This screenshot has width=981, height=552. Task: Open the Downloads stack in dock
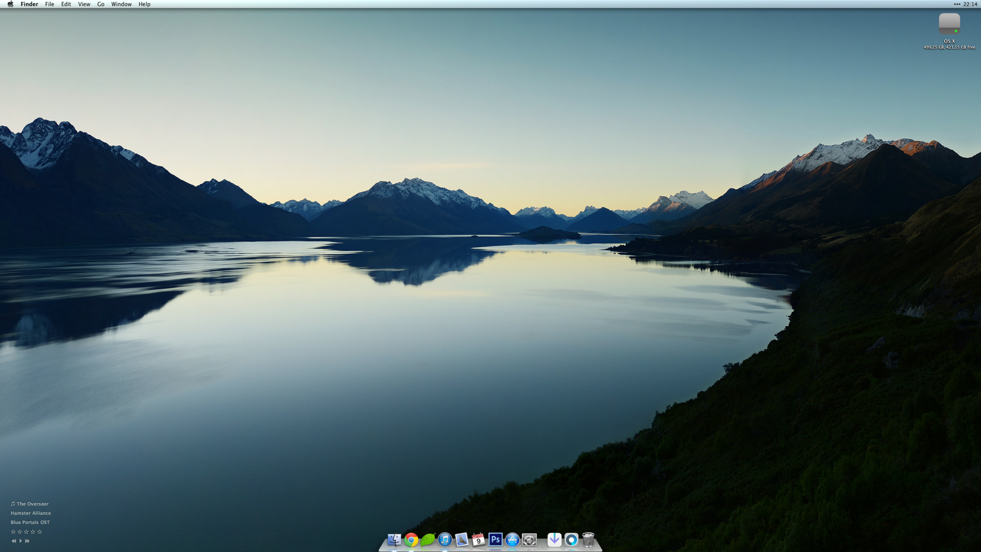(554, 540)
